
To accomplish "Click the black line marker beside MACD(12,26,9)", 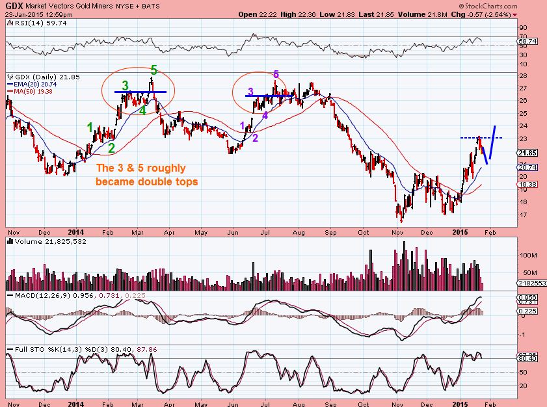I will tap(10, 296).
